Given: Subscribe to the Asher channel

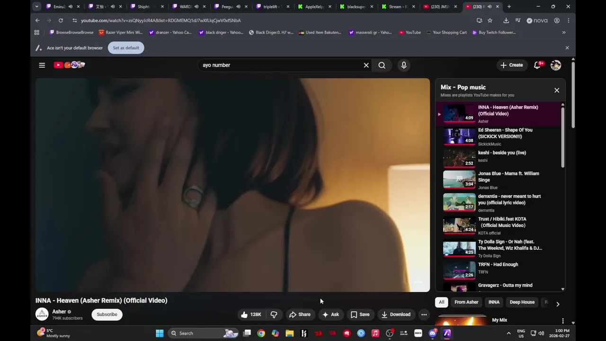Looking at the screenshot, I should click(107, 314).
